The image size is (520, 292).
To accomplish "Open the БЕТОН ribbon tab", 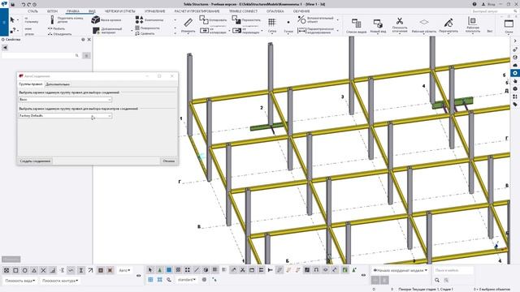I will (52, 11).
